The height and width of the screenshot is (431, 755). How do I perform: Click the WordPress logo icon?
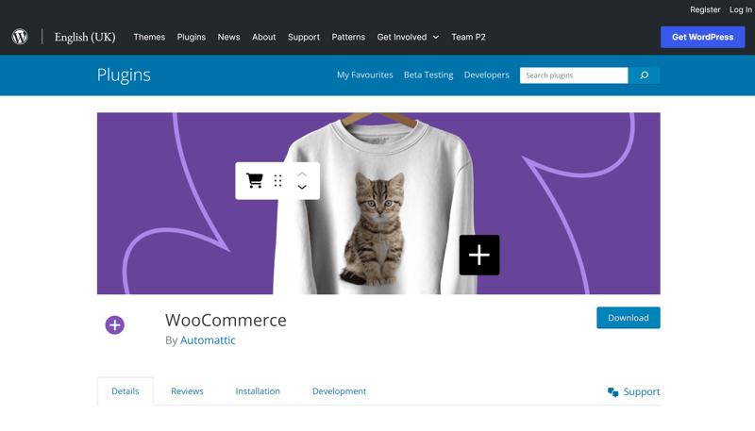[x=20, y=37]
